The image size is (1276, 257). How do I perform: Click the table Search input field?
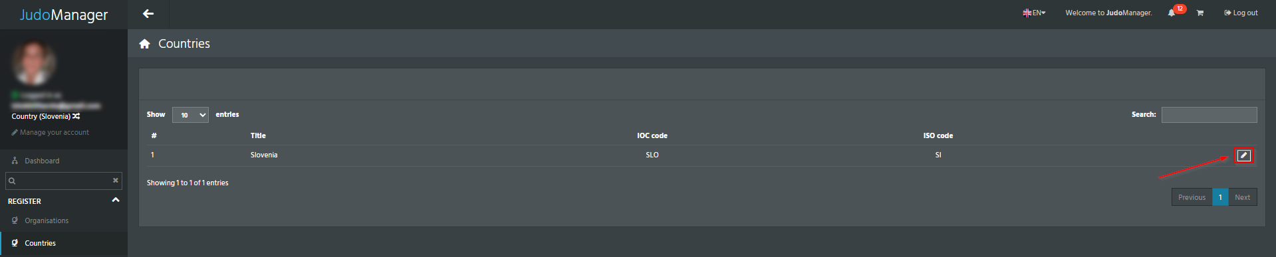pos(1209,115)
